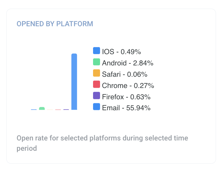Click the small green Android bar
This screenshot has height=170, width=224.
click(42, 108)
